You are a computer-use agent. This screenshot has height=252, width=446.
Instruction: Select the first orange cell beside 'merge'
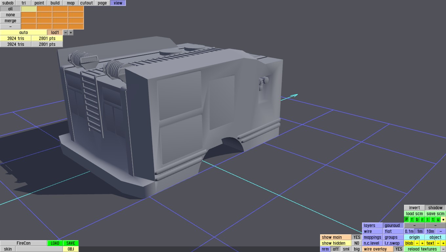click(x=29, y=21)
